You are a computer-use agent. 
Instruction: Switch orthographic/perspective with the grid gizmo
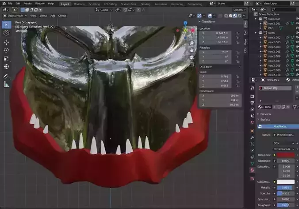pyautogui.click(x=192, y=65)
